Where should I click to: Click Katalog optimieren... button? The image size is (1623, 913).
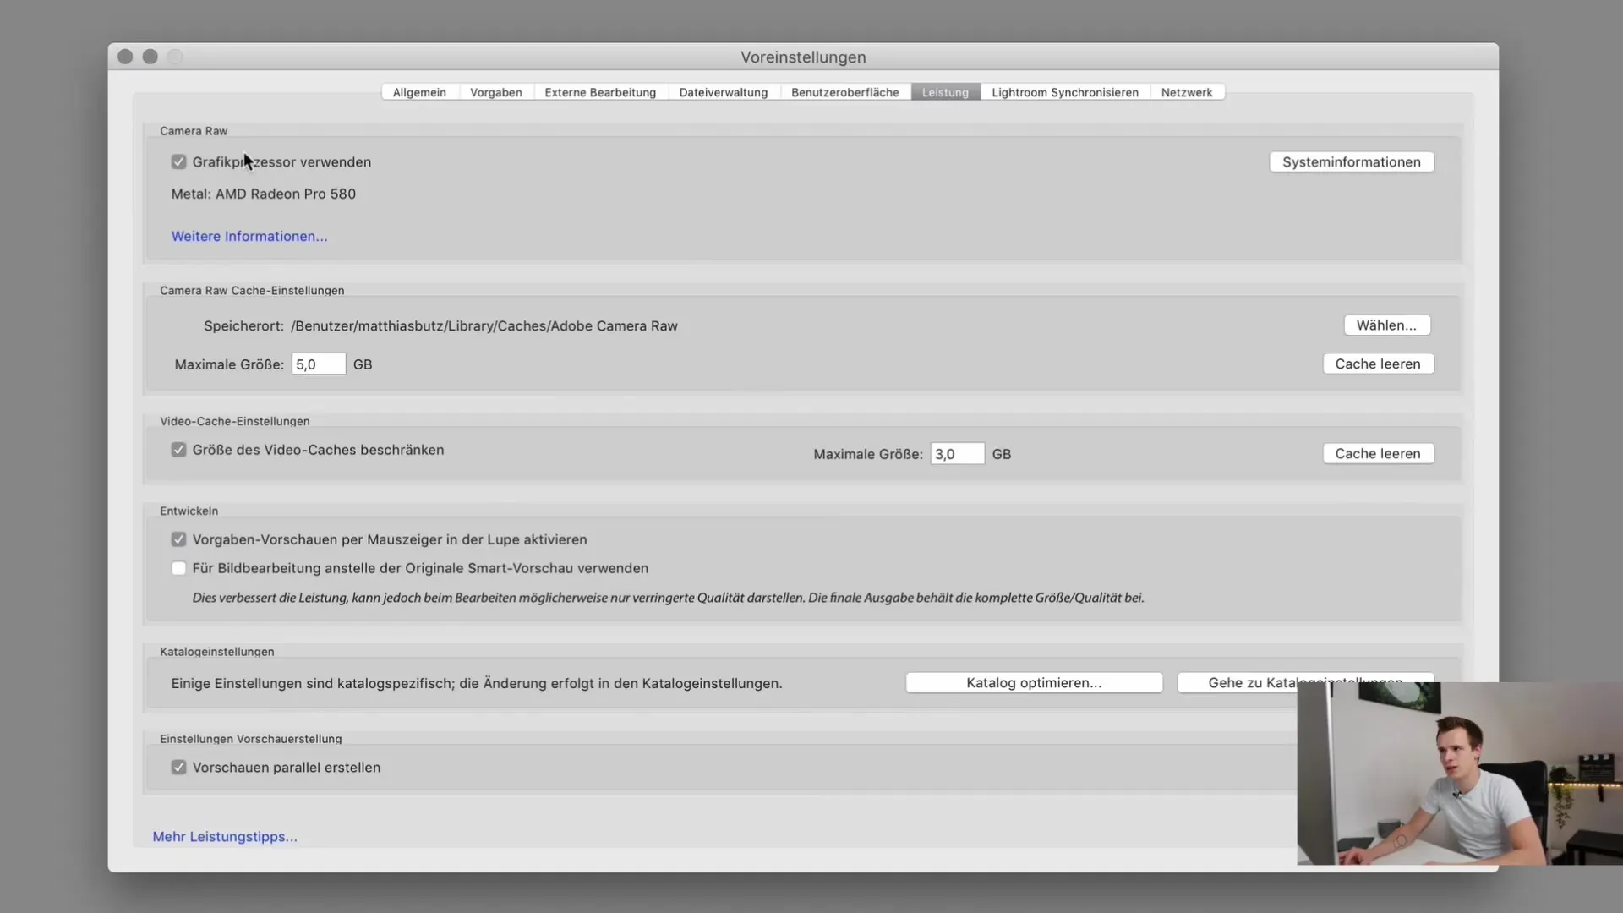click(x=1034, y=683)
